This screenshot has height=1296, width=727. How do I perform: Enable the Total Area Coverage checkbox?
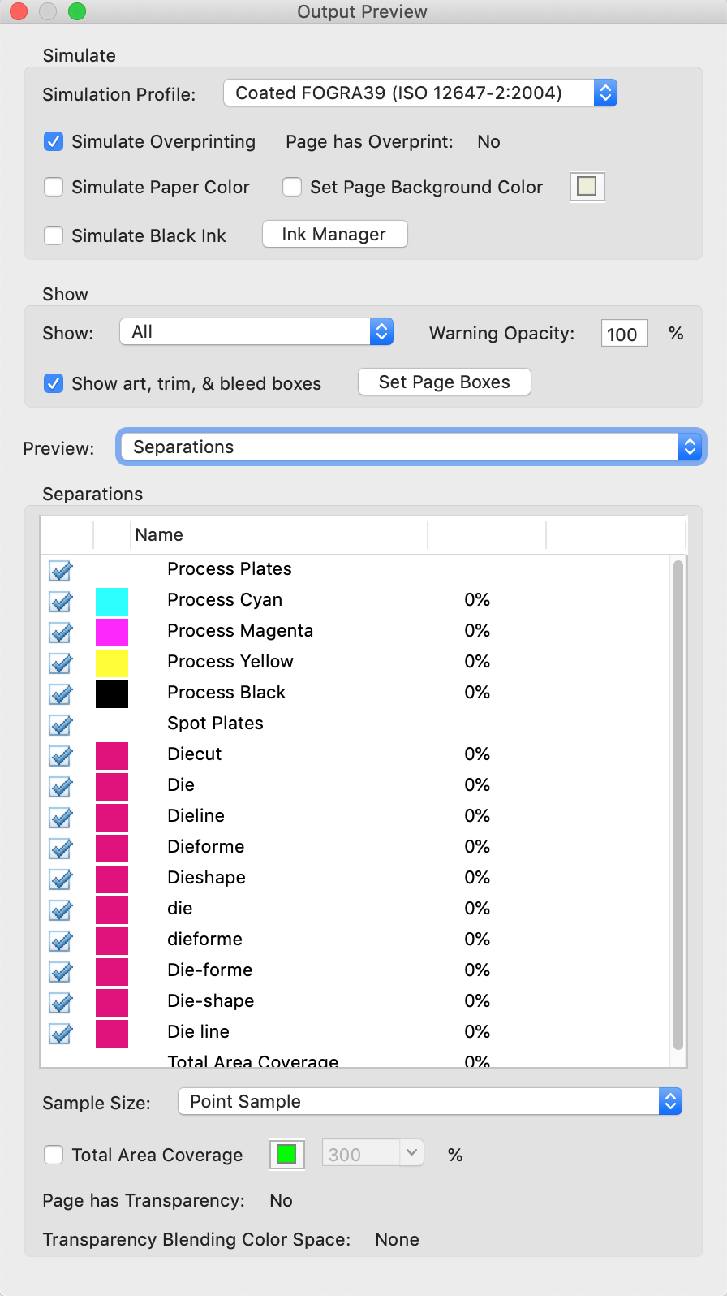(54, 1155)
